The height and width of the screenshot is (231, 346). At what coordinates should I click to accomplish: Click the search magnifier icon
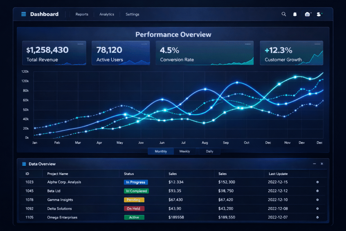284,14
